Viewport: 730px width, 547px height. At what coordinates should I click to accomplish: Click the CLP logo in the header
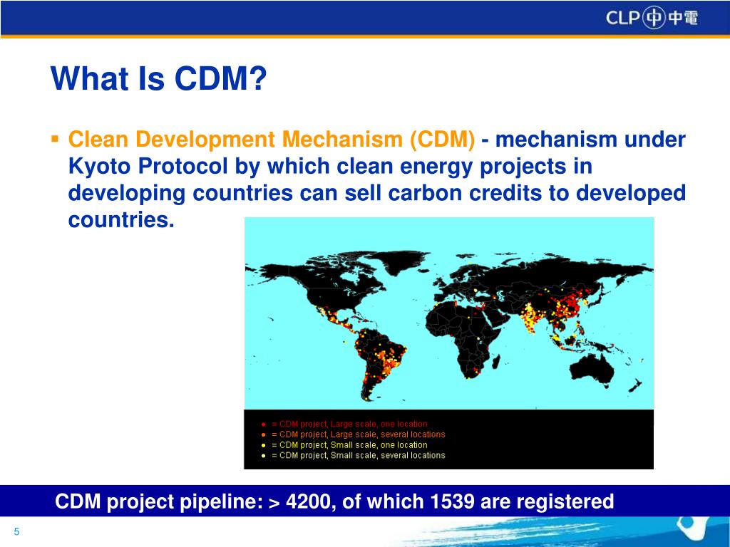[652, 18]
